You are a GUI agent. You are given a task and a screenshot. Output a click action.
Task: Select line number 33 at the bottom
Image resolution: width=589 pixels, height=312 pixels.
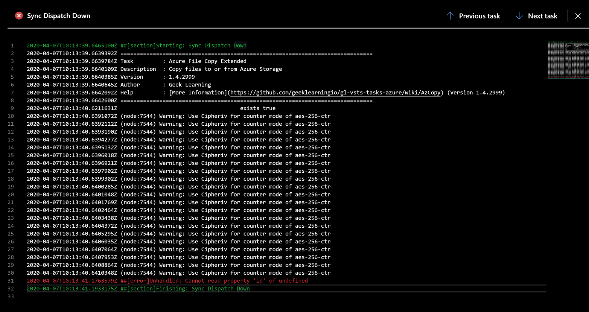pyautogui.click(x=11, y=296)
